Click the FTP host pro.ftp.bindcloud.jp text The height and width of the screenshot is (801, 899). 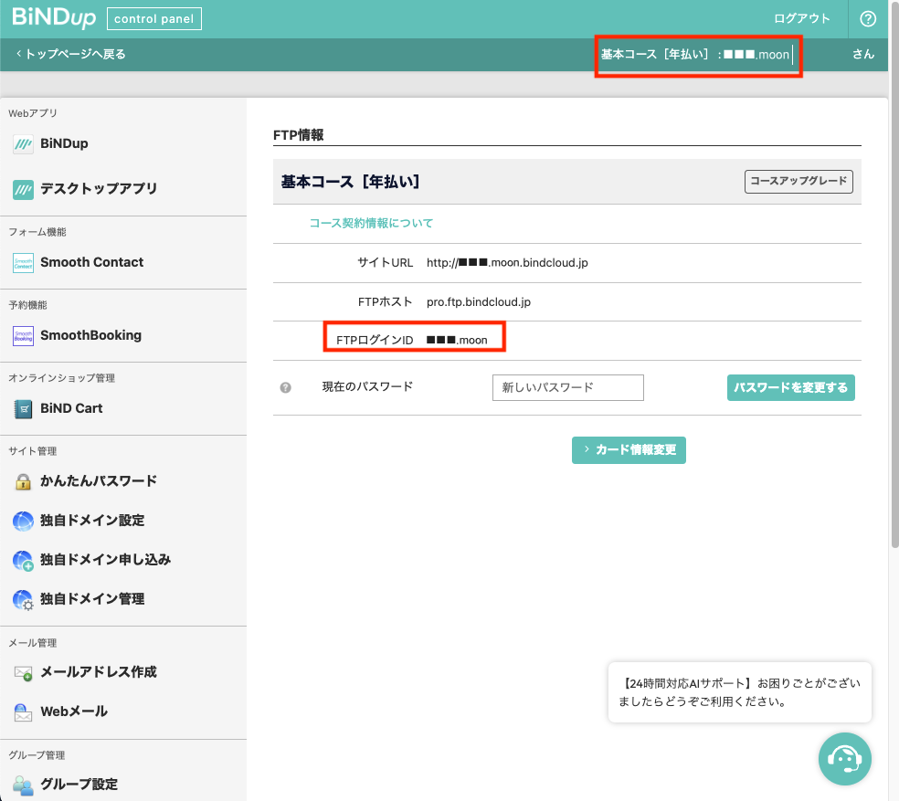pyautogui.click(x=478, y=302)
